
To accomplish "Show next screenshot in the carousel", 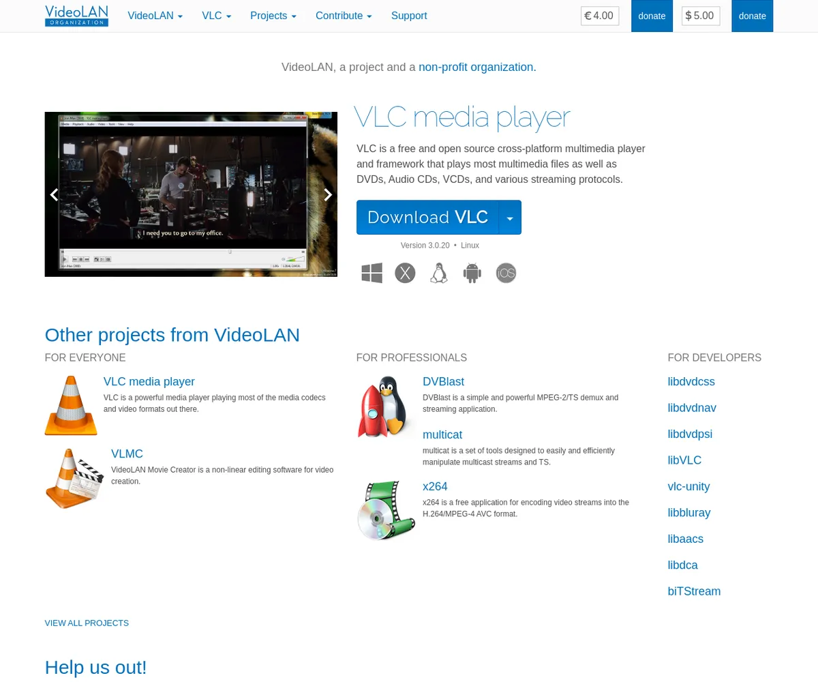I will pos(328,194).
